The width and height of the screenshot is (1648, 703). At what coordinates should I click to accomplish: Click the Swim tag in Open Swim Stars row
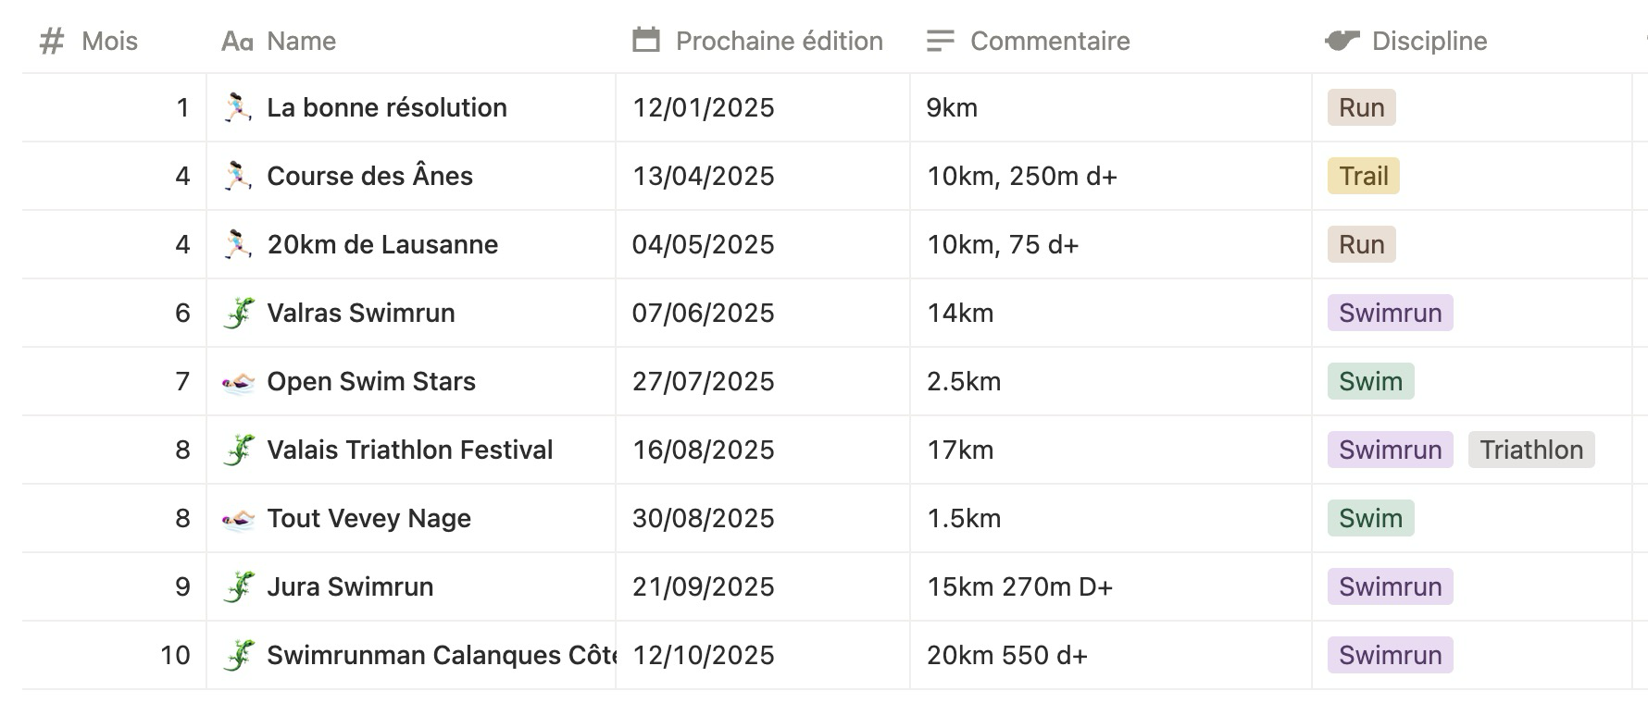(x=1370, y=382)
